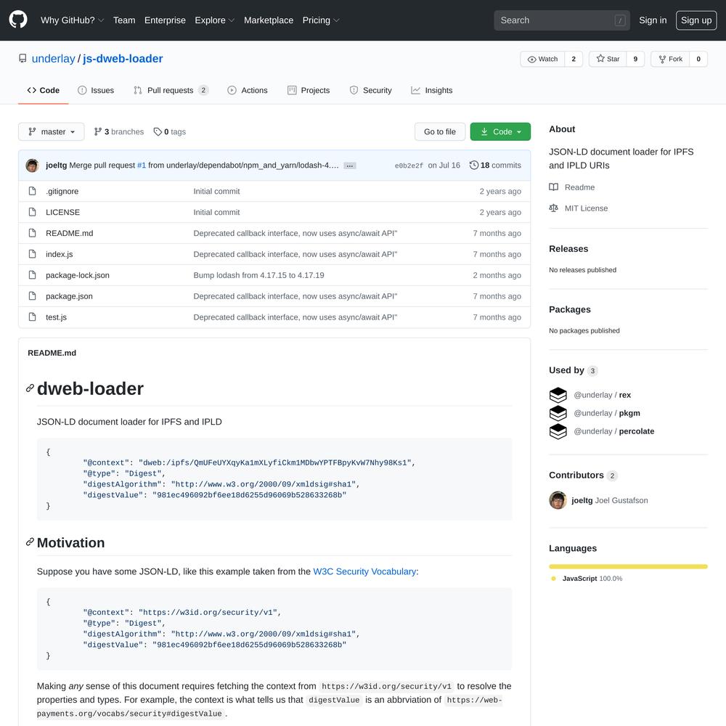Click the Motivation heading anchor link icon
Screen dimensions: 726x726
pyautogui.click(x=30, y=542)
